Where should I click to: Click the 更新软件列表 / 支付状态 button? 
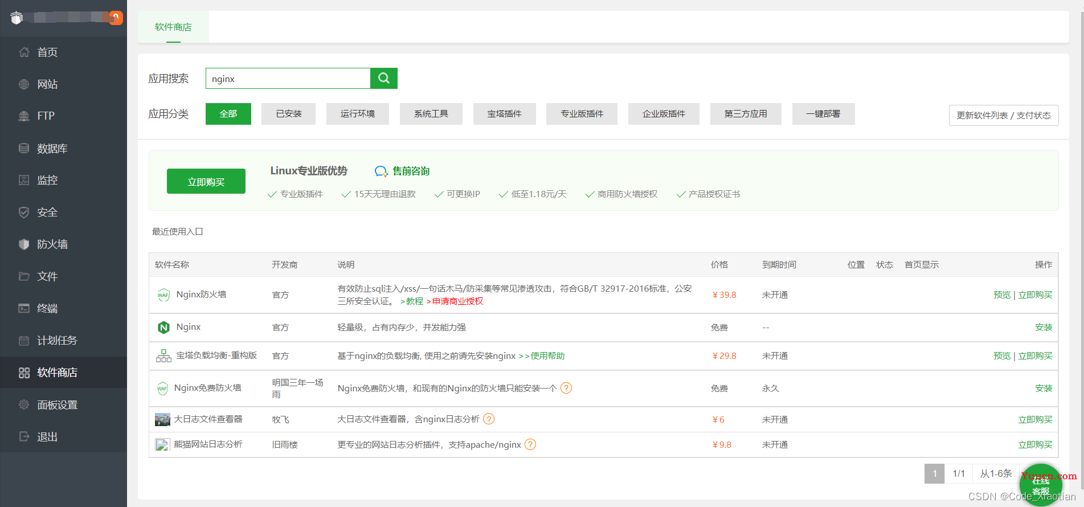(x=1004, y=115)
